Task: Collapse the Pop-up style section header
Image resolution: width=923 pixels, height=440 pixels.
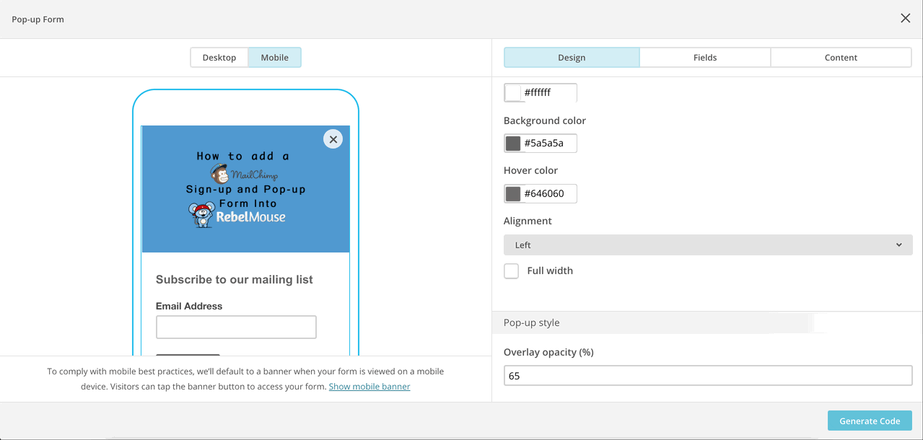Action: pos(532,322)
